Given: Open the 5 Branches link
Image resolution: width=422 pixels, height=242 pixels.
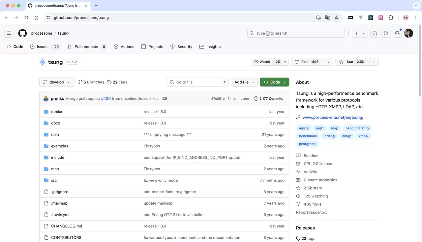Looking at the screenshot, I should click(91, 82).
